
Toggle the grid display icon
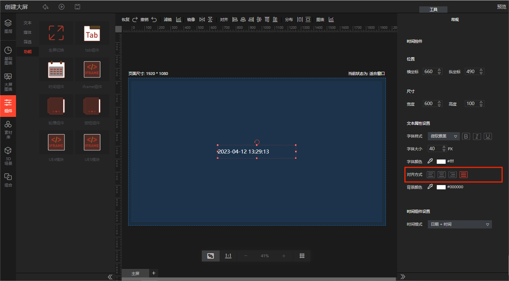click(x=302, y=256)
